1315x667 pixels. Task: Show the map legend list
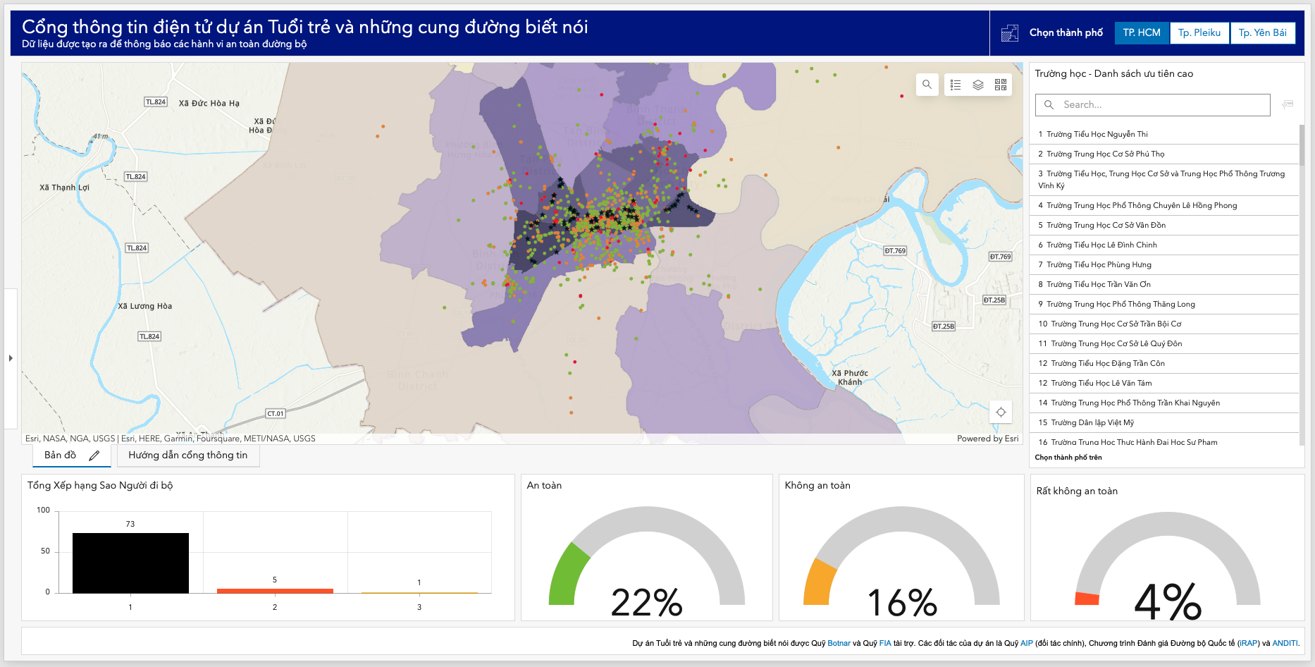click(956, 85)
